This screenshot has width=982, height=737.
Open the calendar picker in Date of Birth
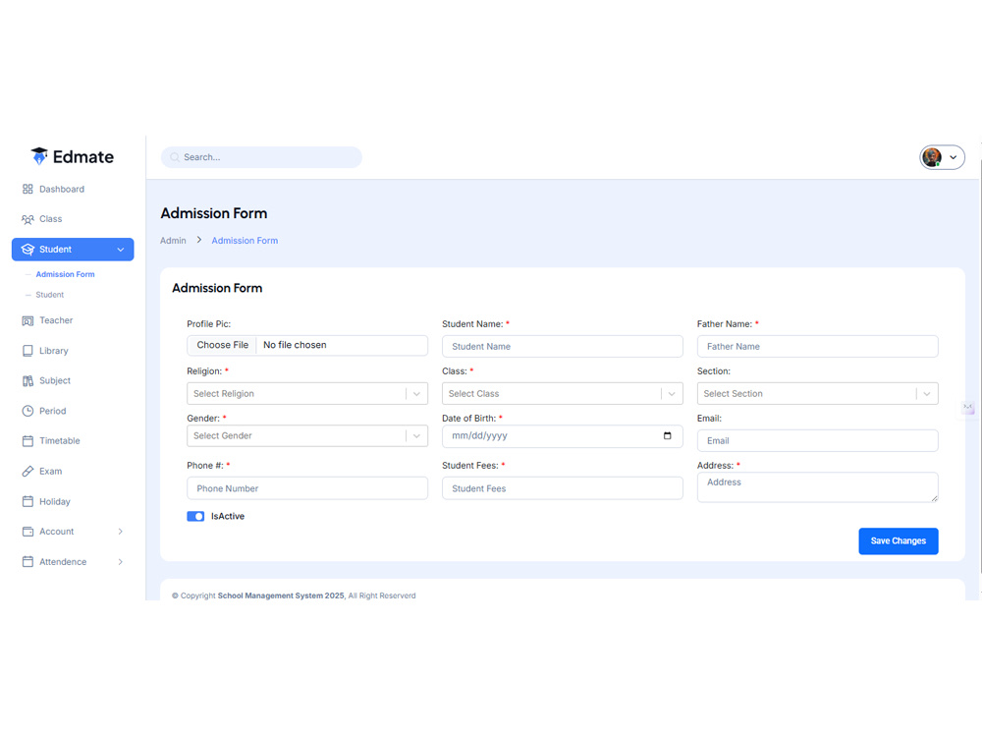pyautogui.click(x=667, y=435)
